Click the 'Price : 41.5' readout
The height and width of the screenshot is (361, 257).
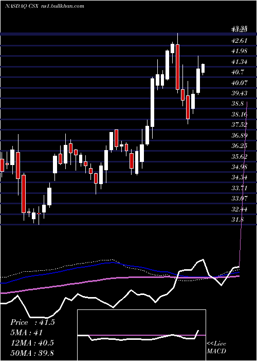(32, 322)
